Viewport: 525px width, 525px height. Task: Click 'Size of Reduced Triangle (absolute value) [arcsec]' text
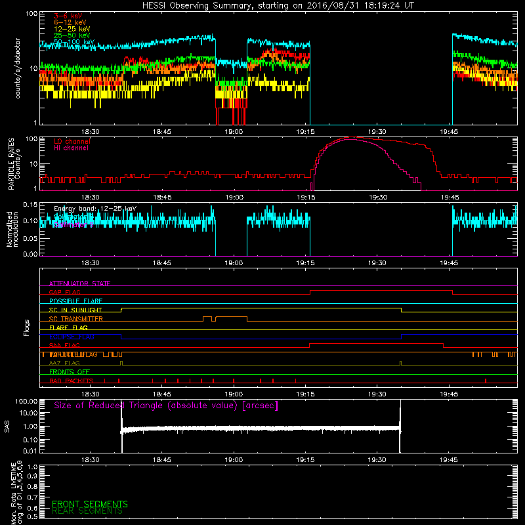(x=166, y=406)
